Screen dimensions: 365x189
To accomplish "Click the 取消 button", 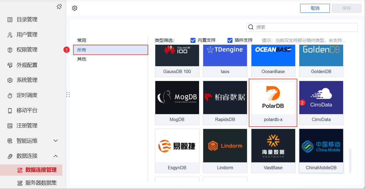I will [315, 8].
